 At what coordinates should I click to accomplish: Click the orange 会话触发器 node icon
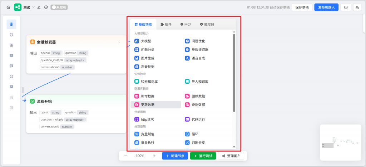[33, 42]
